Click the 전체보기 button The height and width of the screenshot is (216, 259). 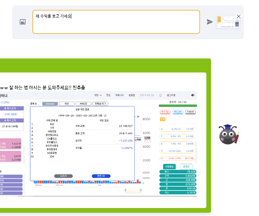click(x=100, y=103)
